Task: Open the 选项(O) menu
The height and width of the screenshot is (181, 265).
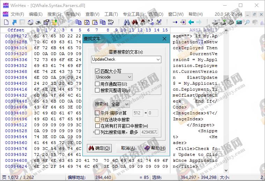Action: point(156,14)
